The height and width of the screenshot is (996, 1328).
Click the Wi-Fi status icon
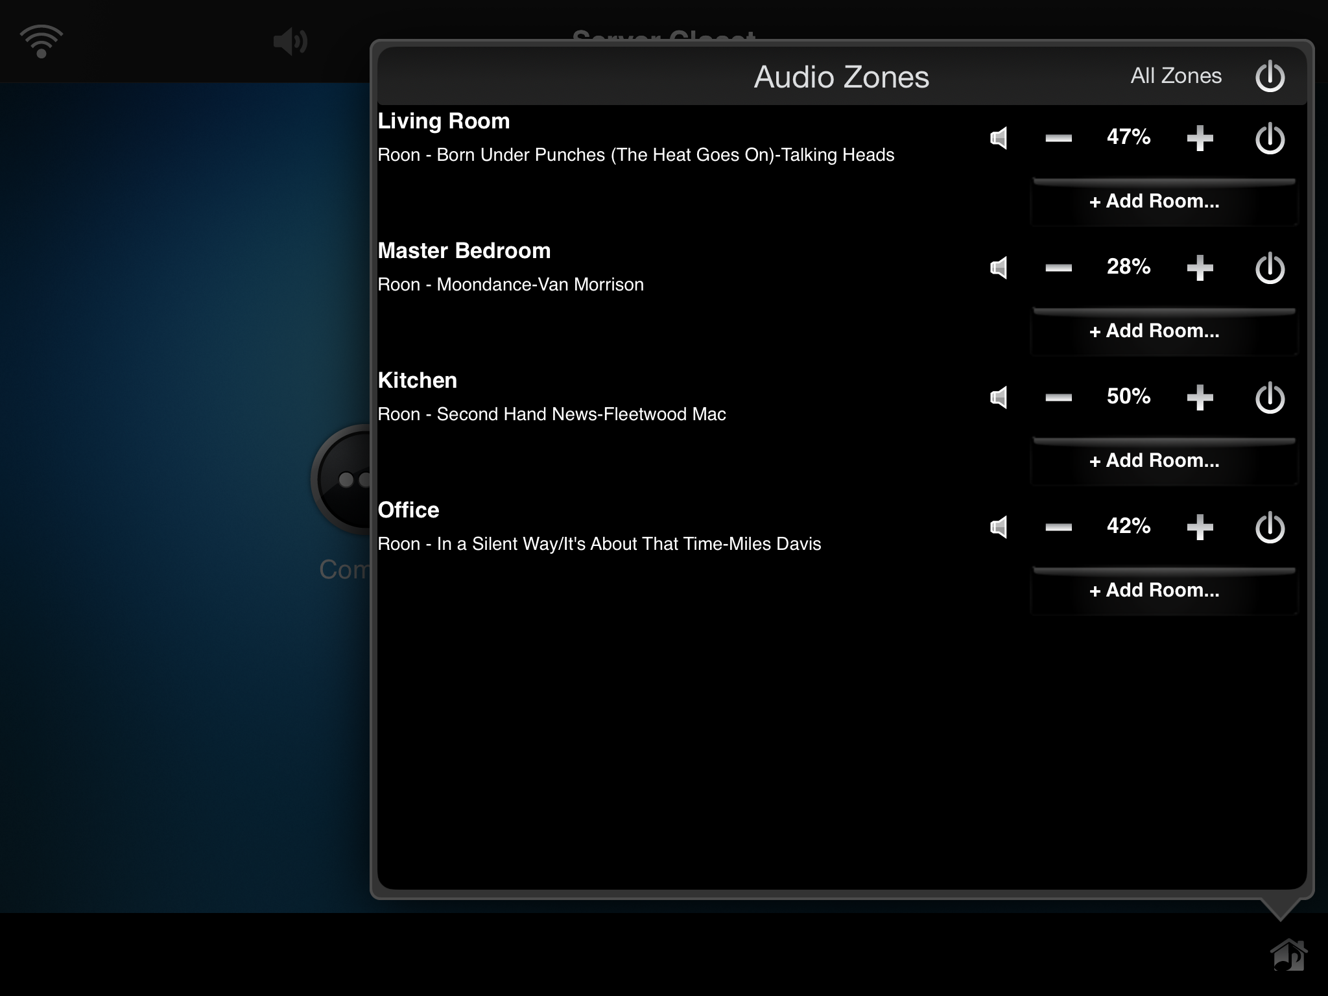(41, 41)
